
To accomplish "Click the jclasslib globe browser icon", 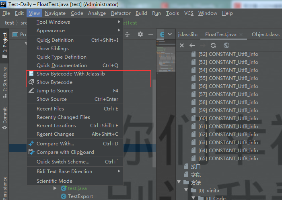I will click(226, 45).
